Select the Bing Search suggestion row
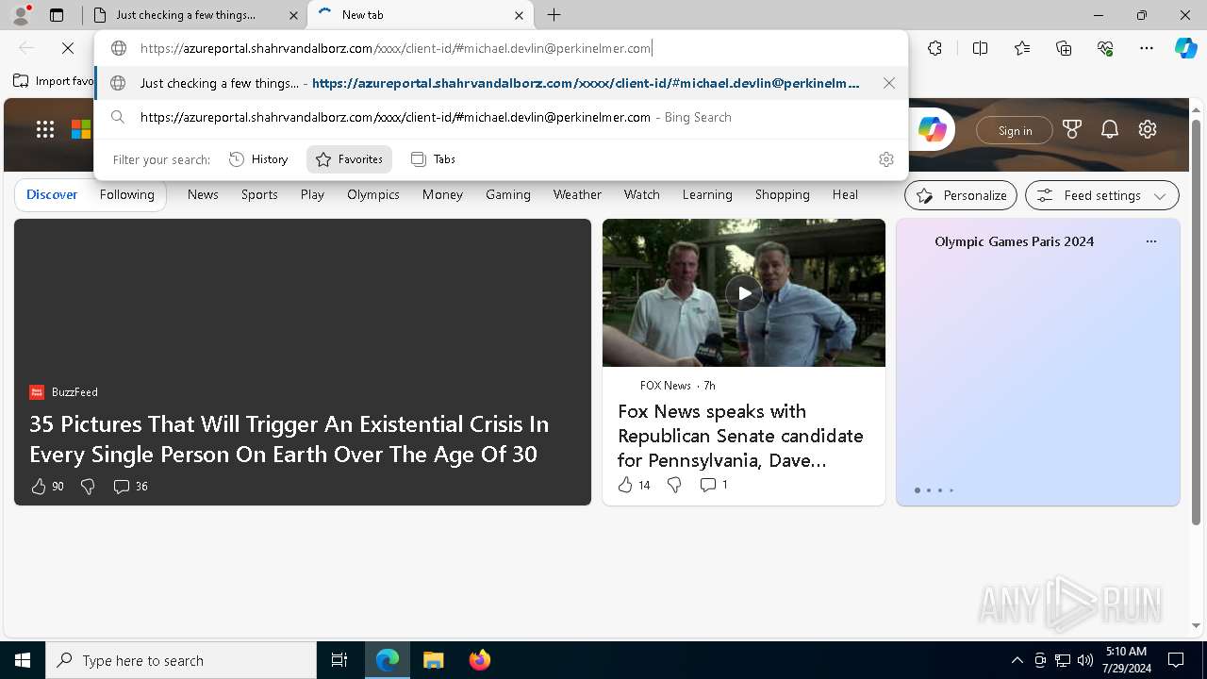Image resolution: width=1207 pixels, height=679 pixels. (x=501, y=117)
